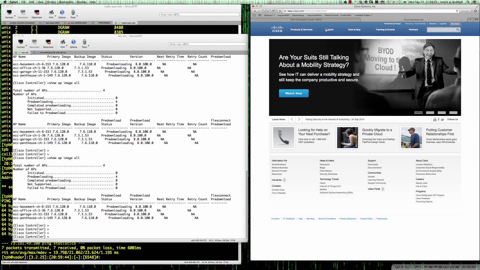The height and width of the screenshot is (270, 480).
Task: Click the Cisco site search magnifier icon
Action: (458, 30)
